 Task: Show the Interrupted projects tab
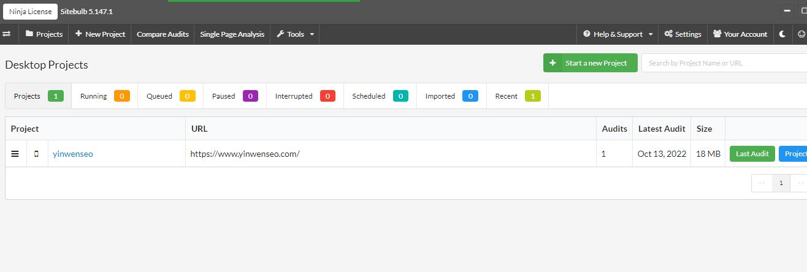click(x=304, y=96)
